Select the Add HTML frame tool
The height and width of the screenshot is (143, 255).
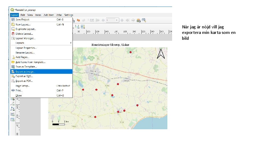click(12, 114)
